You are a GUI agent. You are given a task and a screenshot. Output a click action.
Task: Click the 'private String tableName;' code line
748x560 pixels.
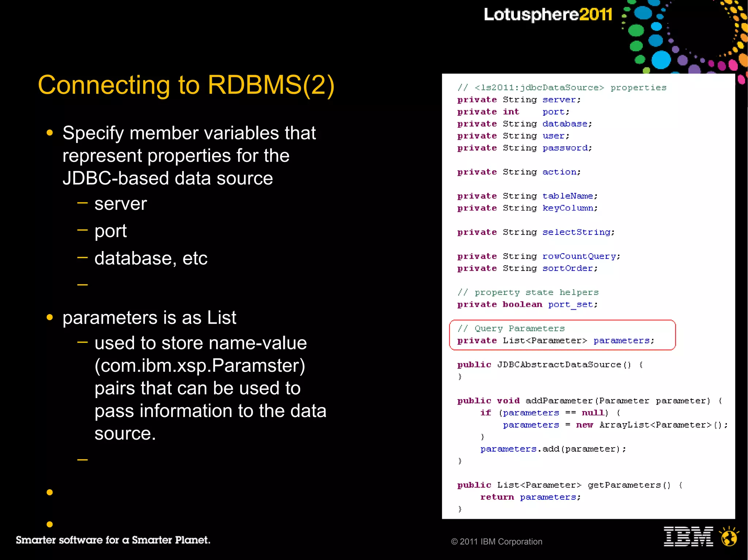(527, 196)
